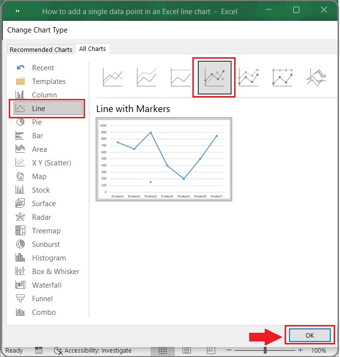Click the 100% zoom level
Image resolution: width=340 pixels, height=357 pixels.
(x=319, y=350)
